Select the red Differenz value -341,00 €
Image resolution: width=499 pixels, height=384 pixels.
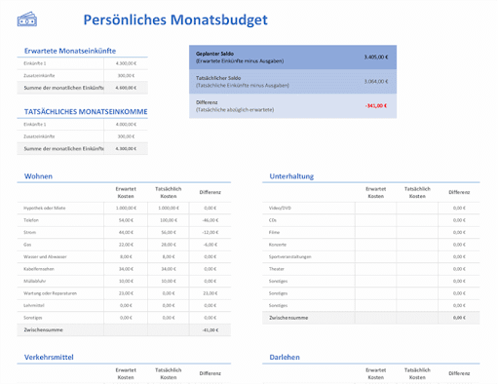pyautogui.click(x=376, y=106)
